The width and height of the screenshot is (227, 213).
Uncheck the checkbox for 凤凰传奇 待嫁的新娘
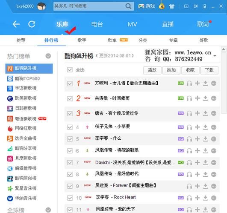tap(70, 151)
